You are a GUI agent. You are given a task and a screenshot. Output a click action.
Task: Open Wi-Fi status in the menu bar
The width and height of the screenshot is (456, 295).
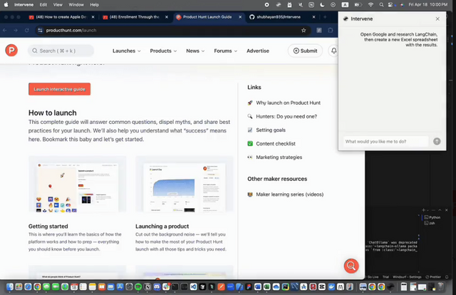coord(370,5)
